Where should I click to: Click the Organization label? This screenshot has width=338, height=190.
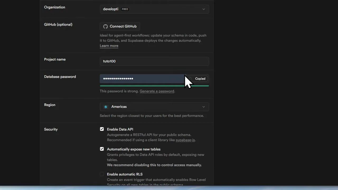click(54, 7)
